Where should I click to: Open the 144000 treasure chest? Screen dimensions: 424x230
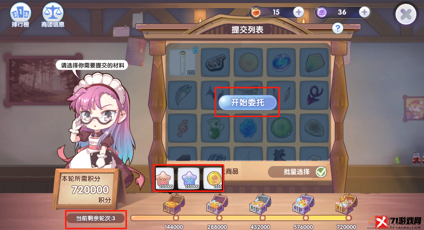click(x=174, y=204)
